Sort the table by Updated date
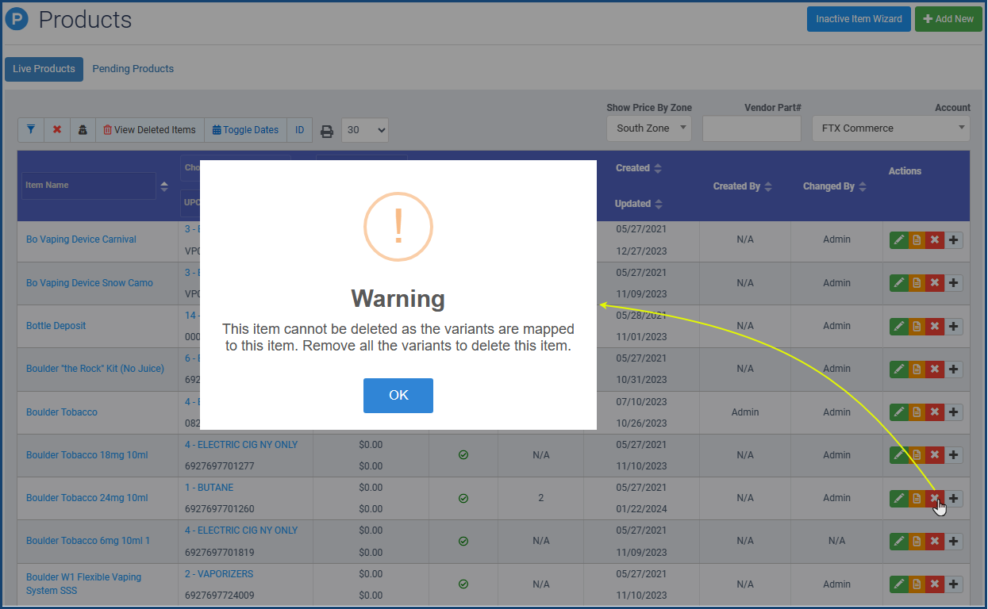Screen dimensions: 988x609 point(658,204)
